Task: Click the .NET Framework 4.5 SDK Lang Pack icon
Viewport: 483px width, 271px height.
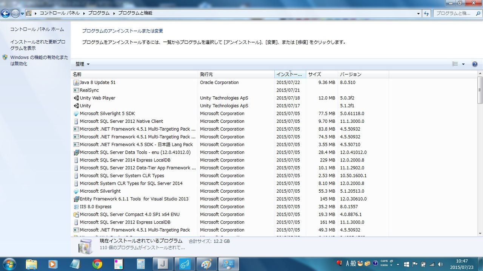Action: (76, 145)
